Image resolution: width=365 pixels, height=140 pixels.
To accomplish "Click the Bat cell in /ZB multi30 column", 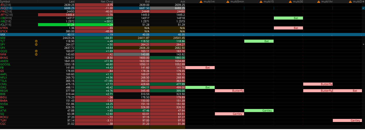I will (x=288, y=18).
